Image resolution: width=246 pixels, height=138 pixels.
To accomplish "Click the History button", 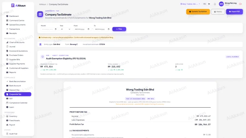I will 218,12.
